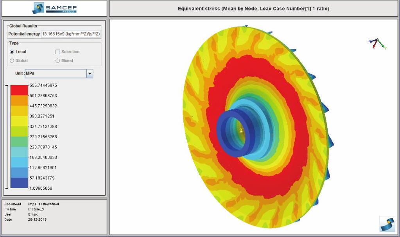
Task: Click the maximum legend value 556.74446875
Action: click(x=43, y=85)
